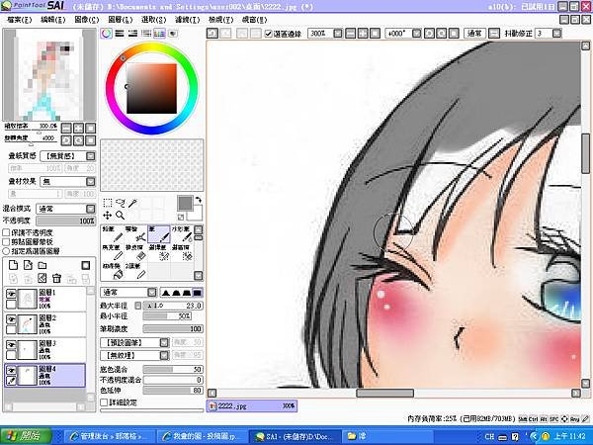Select the lasso selection tool
The image size is (593, 445).
[x=120, y=203]
